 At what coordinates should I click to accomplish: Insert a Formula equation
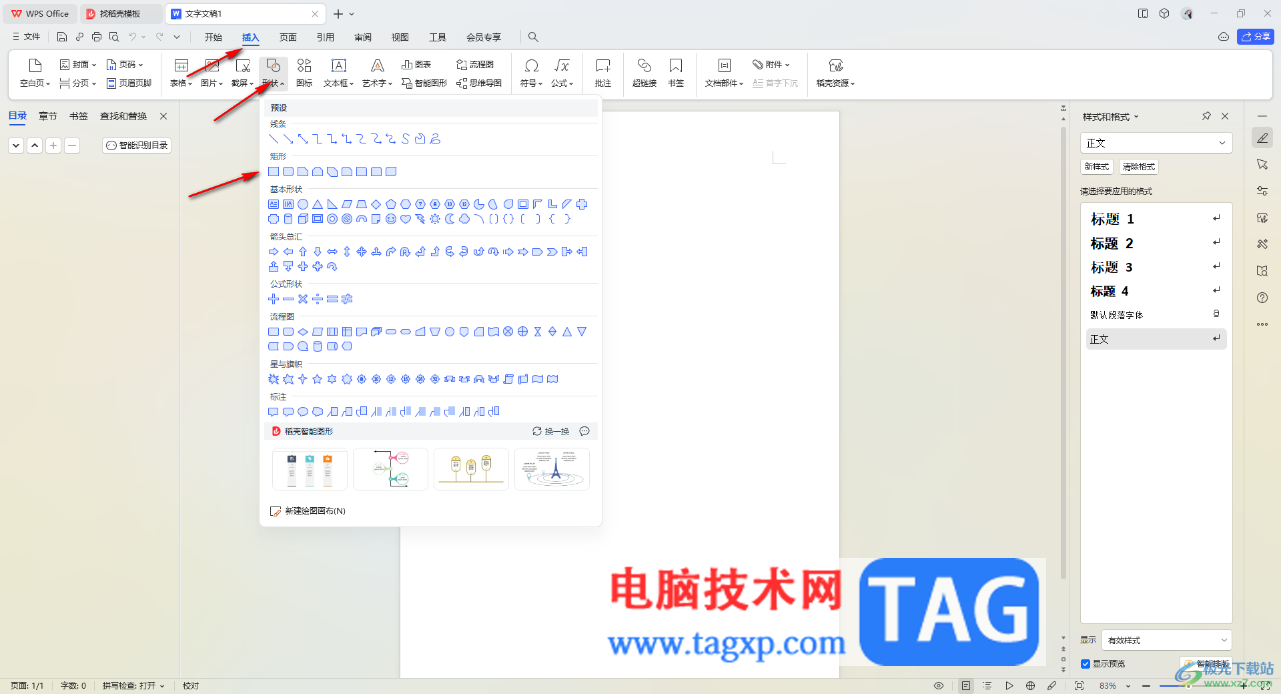point(562,73)
